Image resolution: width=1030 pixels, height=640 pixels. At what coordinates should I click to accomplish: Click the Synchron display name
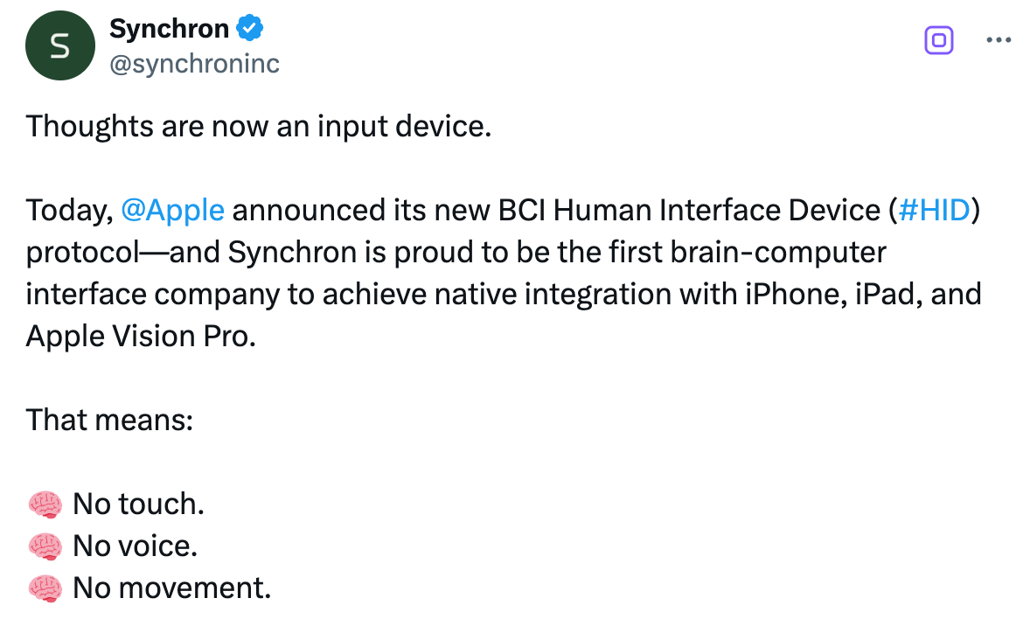point(169,29)
